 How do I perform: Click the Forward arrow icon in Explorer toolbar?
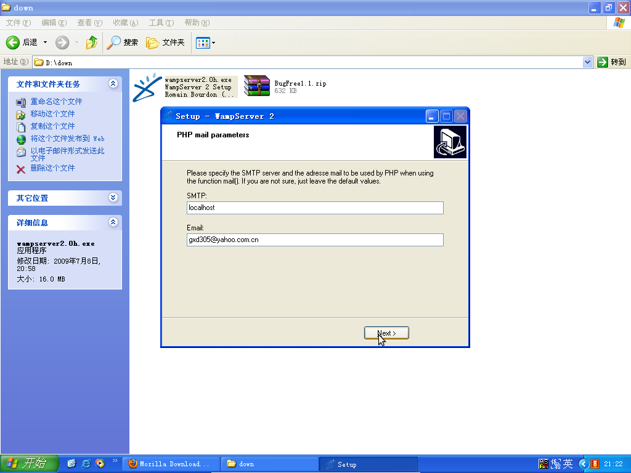pos(62,42)
